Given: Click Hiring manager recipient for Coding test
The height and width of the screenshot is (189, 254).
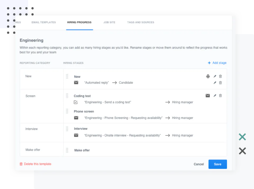Looking at the screenshot, I should (x=182, y=102).
